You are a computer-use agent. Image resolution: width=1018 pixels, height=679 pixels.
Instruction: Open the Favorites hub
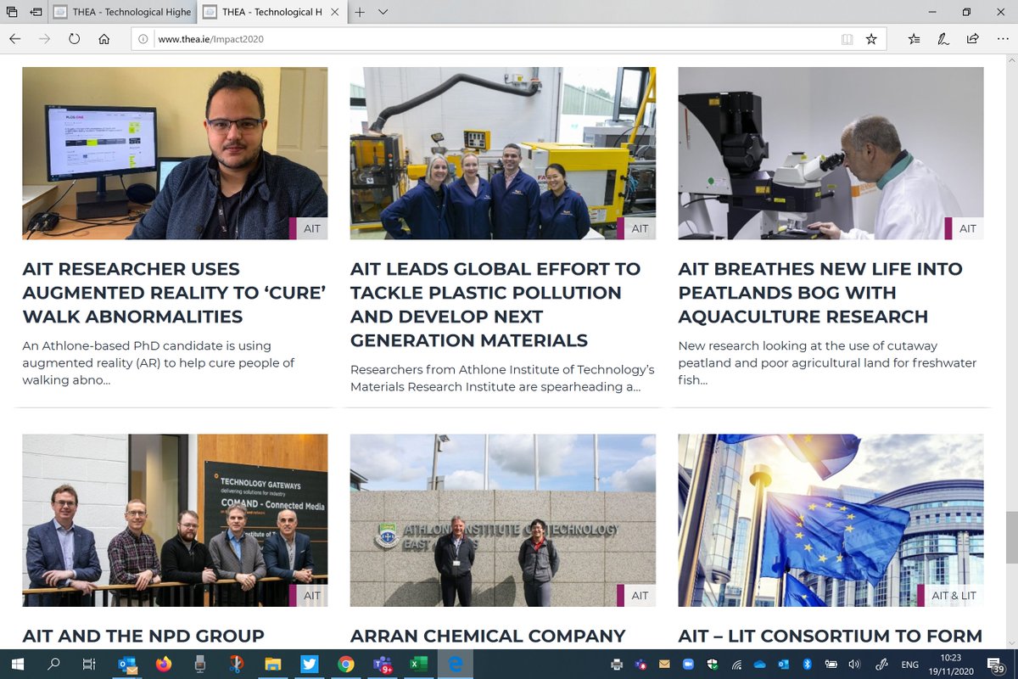pyautogui.click(x=914, y=38)
